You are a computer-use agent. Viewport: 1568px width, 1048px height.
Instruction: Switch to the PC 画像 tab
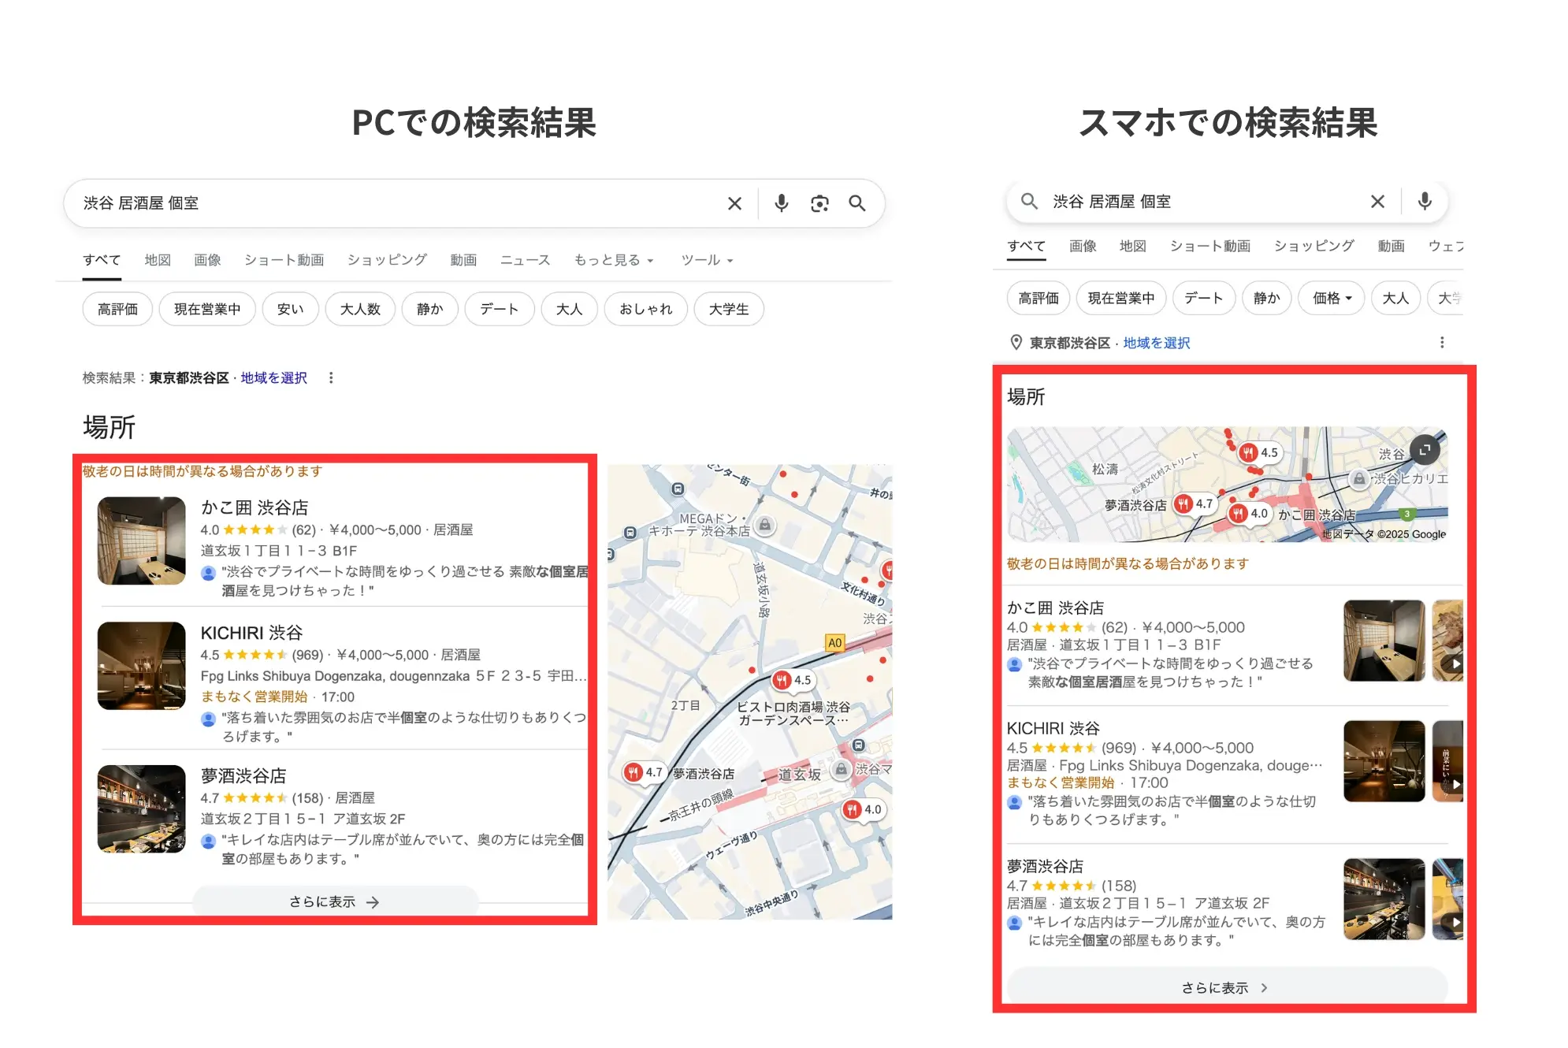click(x=207, y=260)
